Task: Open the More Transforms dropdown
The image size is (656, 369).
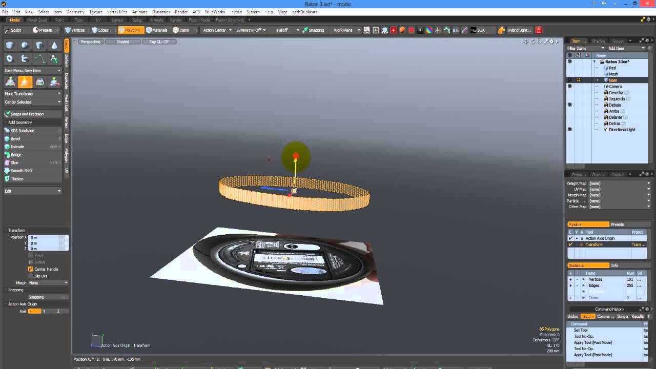Action: coord(33,94)
